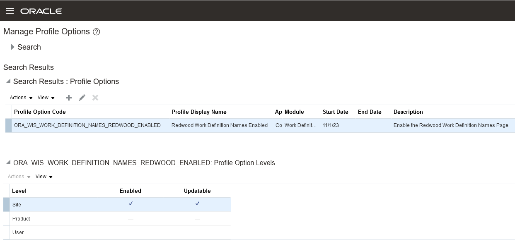Click the Updatable column header
515x242 pixels.
click(x=197, y=191)
